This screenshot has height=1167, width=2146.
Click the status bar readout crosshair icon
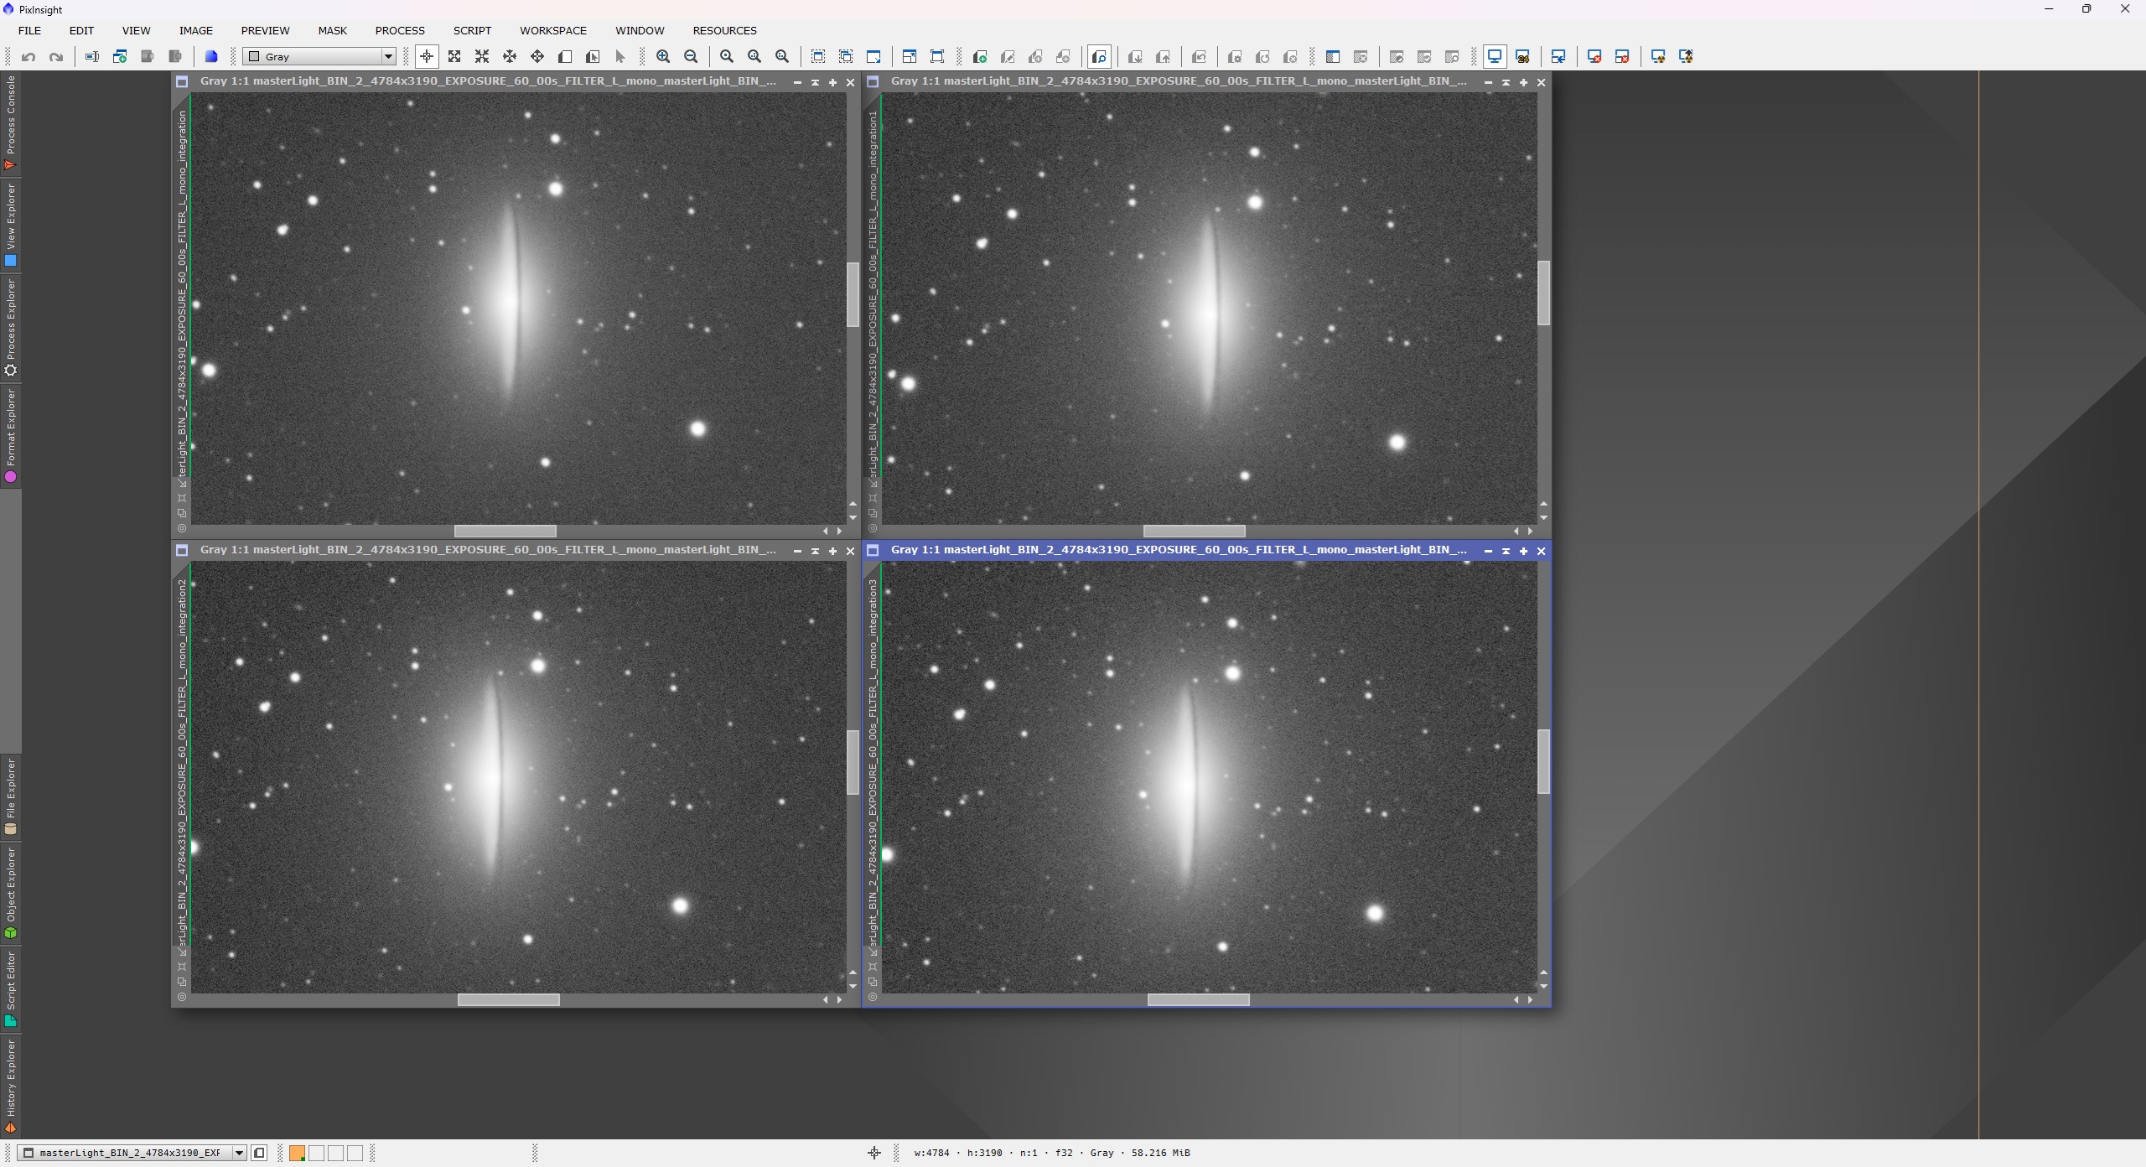pyautogui.click(x=874, y=1153)
